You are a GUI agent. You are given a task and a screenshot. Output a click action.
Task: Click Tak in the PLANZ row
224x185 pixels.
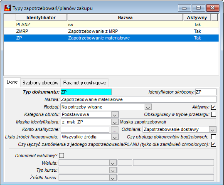tap(197, 25)
